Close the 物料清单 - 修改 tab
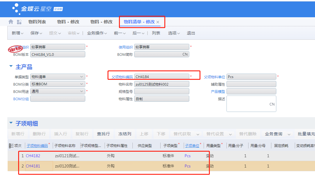This screenshot has width=315, height=180. pos(158,22)
